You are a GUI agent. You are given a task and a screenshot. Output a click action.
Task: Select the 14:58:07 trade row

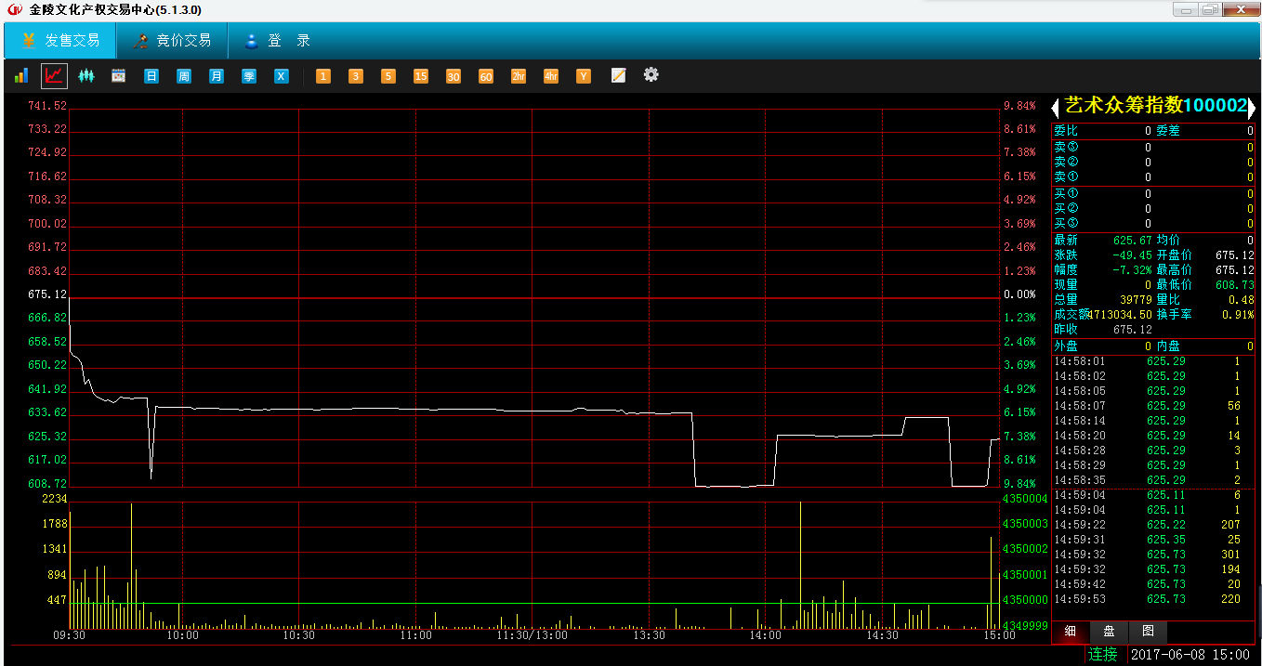click(1153, 406)
